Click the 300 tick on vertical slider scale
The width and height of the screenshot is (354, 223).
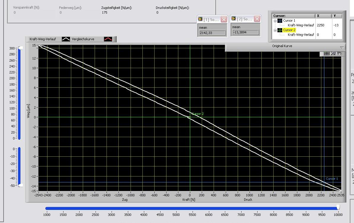point(12,48)
